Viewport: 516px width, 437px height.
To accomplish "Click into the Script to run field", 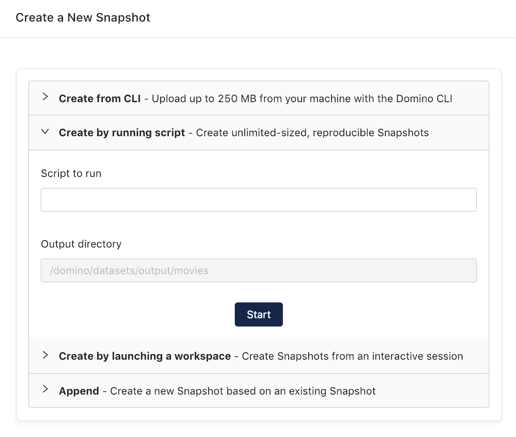I will click(x=259, y=200).
